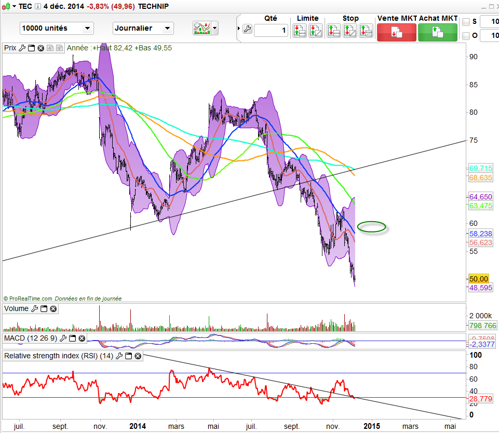Screen dimensions: 499x433
Task: Click the ProRealTime.com copyright link
Action: click(x=28, y=299)
